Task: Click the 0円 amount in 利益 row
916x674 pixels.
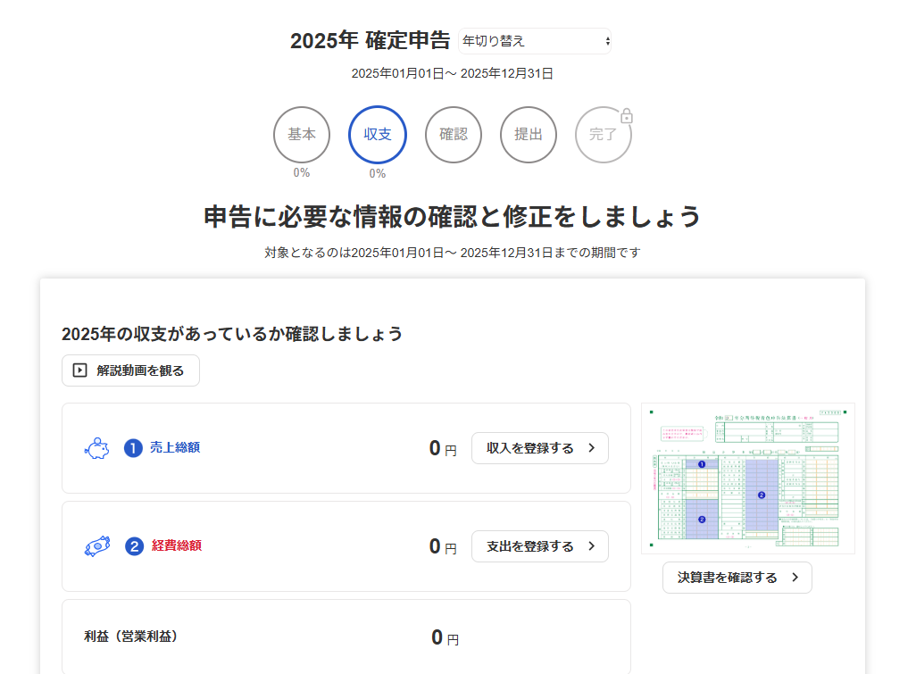Action: click(446, 637)
